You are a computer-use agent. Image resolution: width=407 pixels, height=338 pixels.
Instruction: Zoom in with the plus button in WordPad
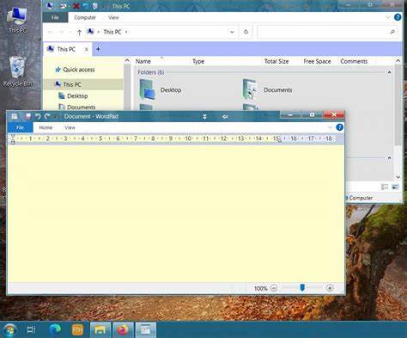330,288
